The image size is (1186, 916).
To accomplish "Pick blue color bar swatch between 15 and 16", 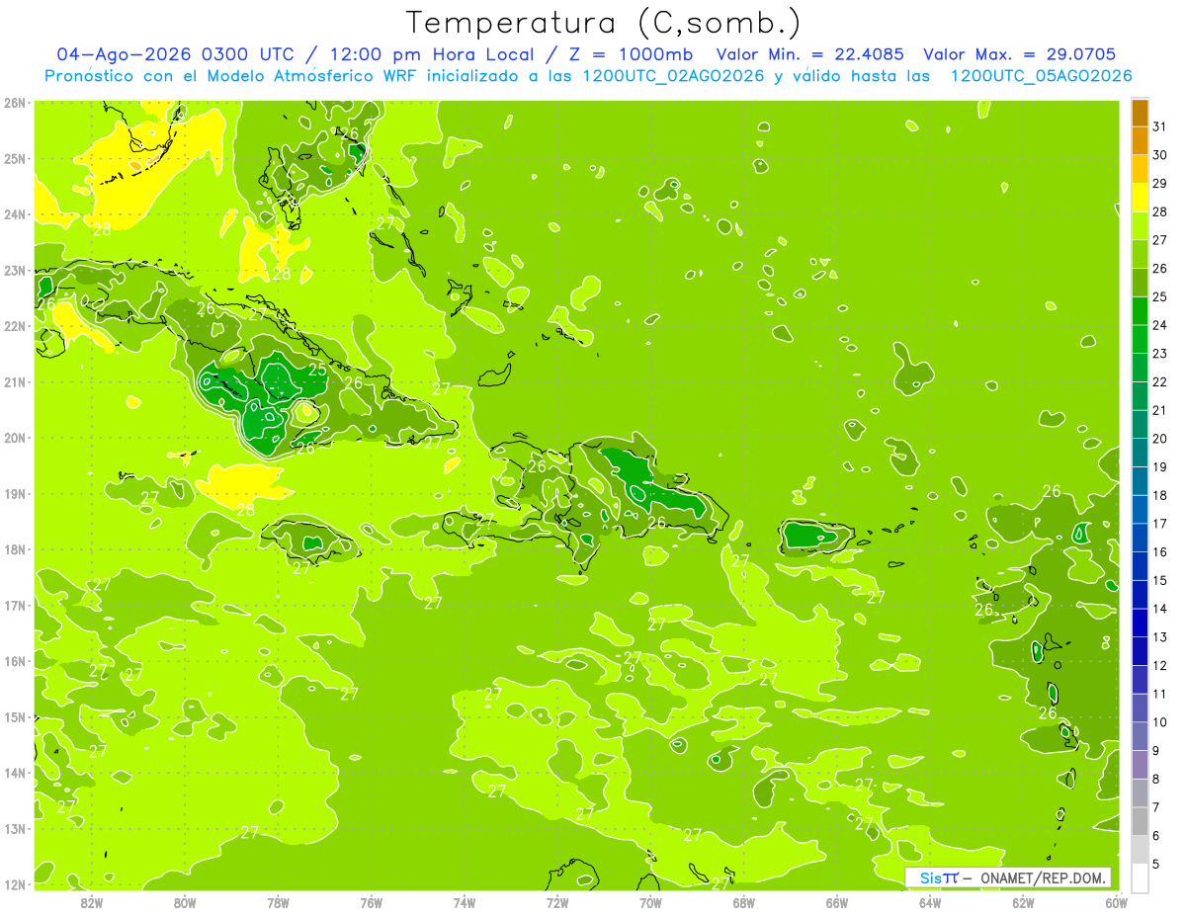I will pyautogui.click(x=1140, y=566).
